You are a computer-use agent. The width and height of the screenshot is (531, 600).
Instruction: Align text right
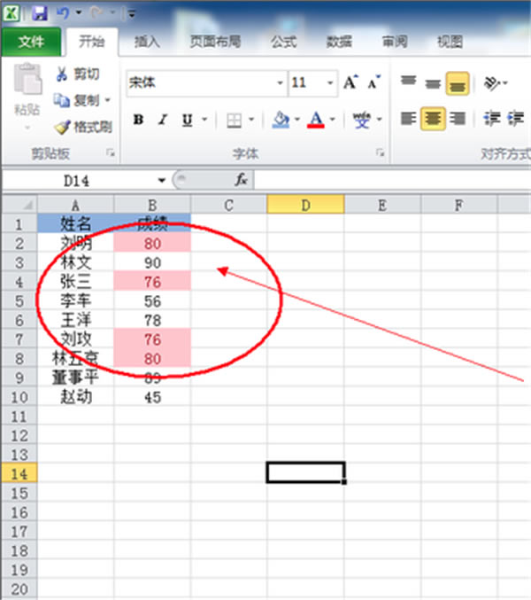pos(458,119)
